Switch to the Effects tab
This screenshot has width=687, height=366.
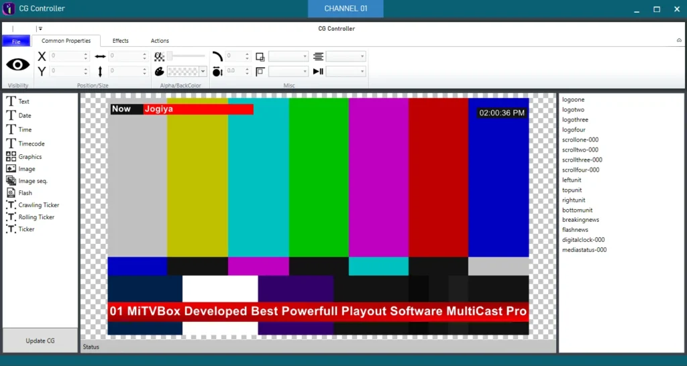tap(120, 41)
